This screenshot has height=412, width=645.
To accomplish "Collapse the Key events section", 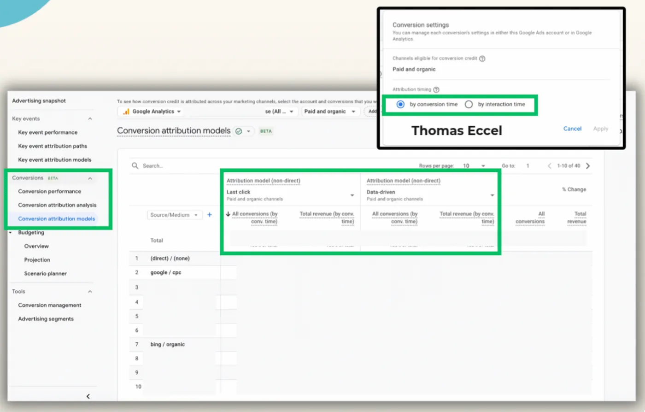I will click(x=90, y=119).
